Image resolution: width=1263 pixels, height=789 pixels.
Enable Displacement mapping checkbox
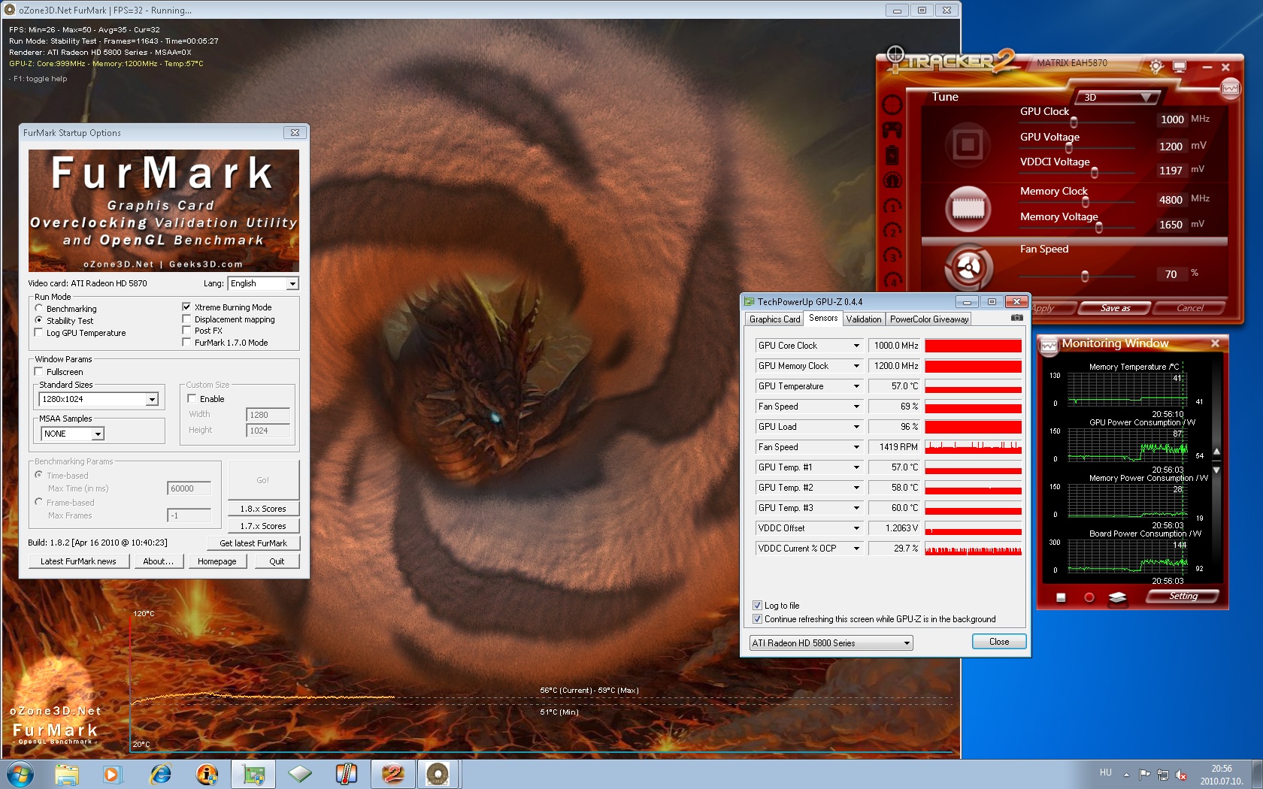coord(186,319)
